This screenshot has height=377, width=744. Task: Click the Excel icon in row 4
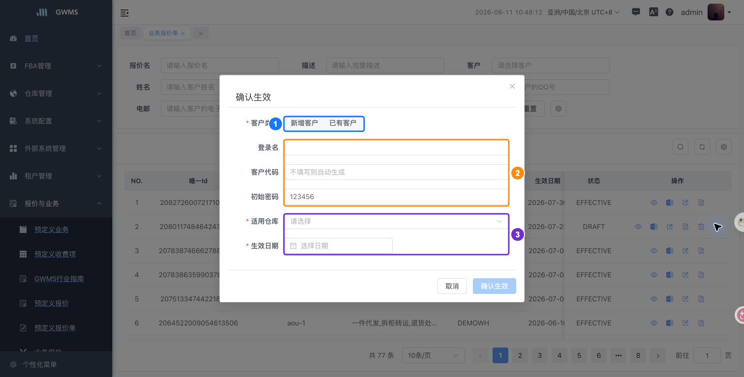pos(669,275)
